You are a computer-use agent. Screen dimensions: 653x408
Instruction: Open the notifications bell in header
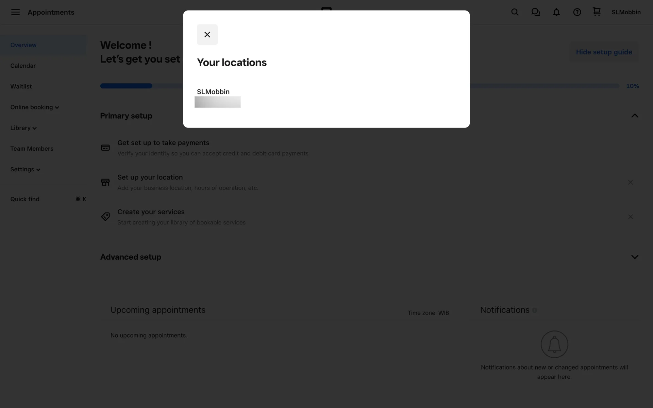556,12
